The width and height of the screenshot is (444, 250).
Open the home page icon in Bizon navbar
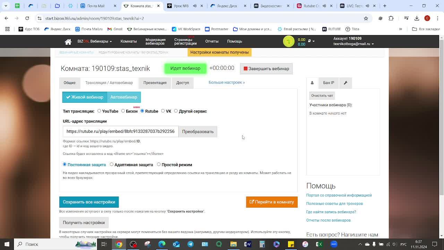coord(68,42)
